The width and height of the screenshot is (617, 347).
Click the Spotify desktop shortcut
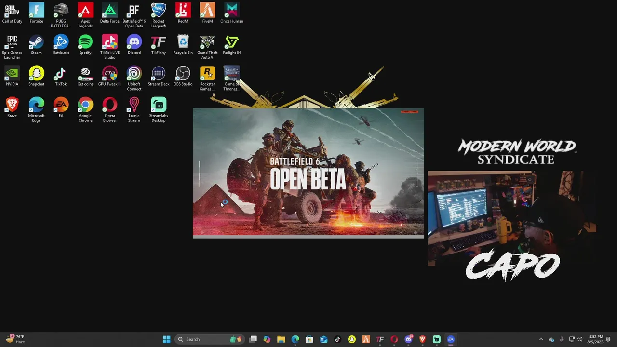pyautogui.click(x=85, y=44)
